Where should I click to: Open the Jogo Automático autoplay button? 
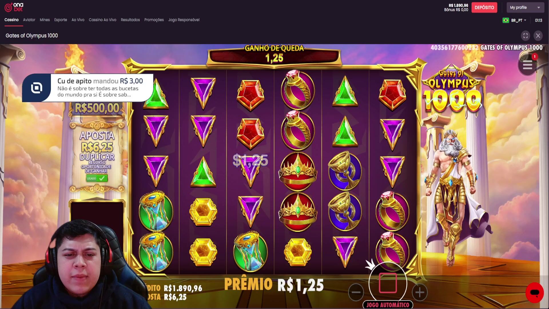click(388, 305)
